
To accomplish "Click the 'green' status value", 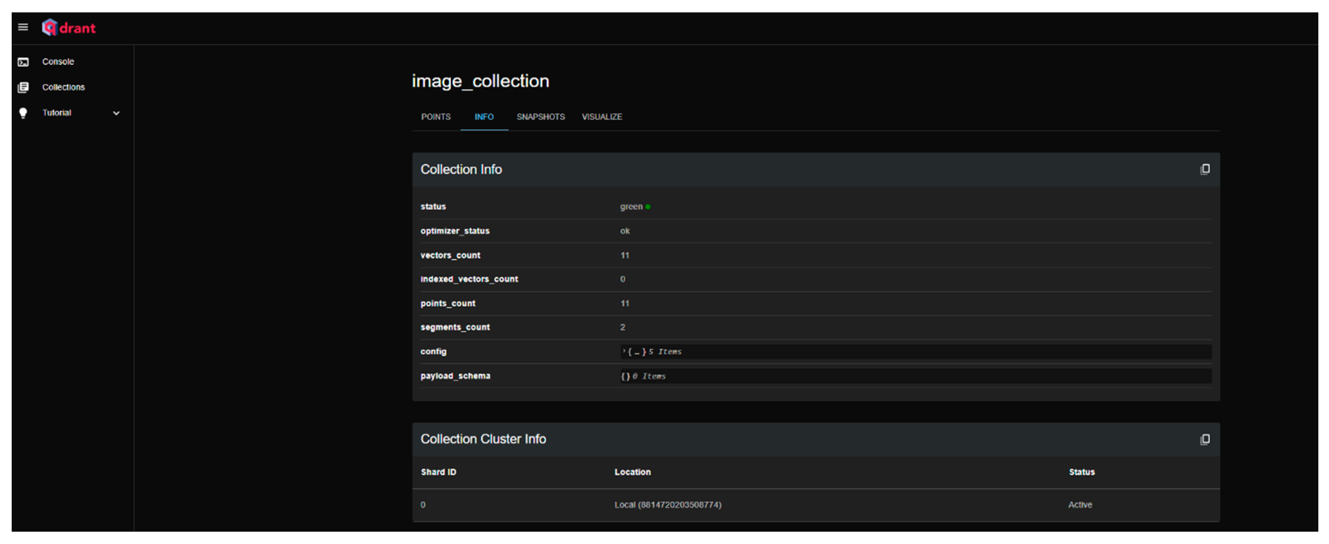I will click(x=631, y=207).
